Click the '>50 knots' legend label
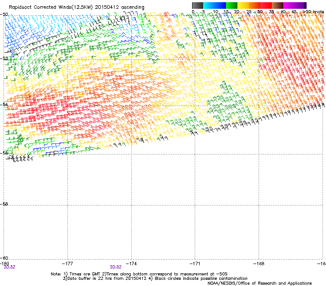 tap(313, 12)
